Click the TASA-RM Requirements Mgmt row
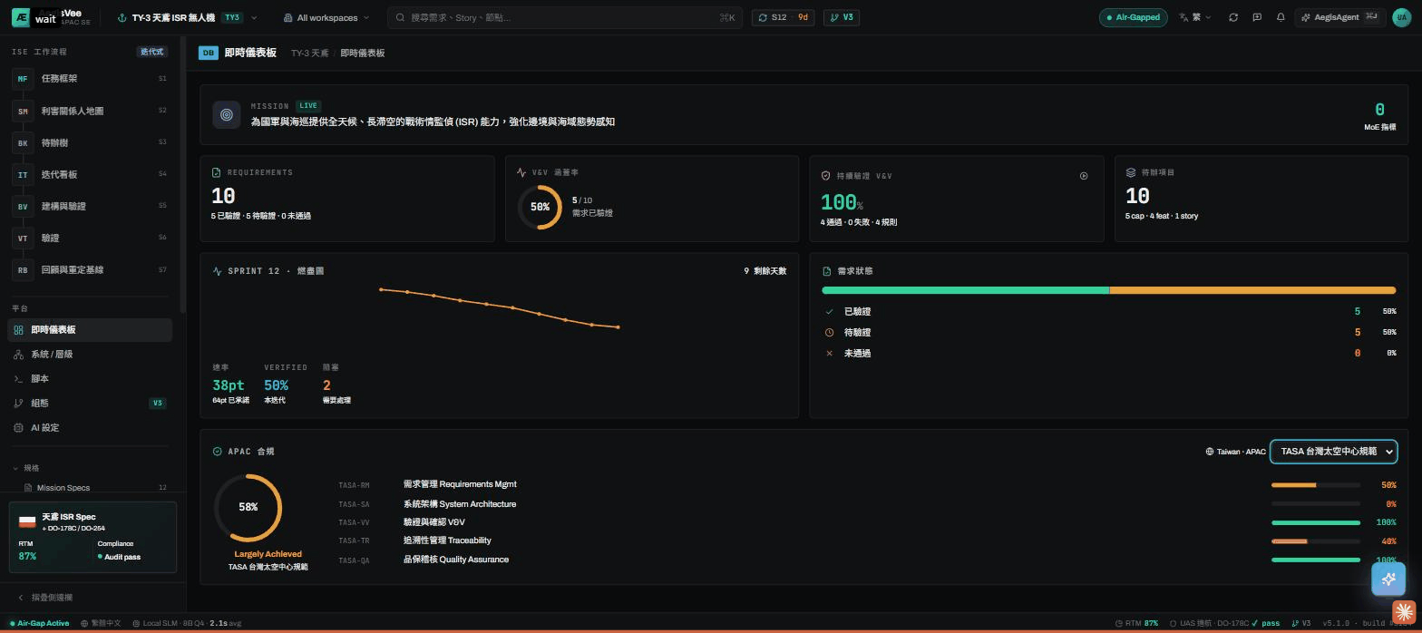The height and width of the screenshot is (633, 1422). tap(867, 485)
